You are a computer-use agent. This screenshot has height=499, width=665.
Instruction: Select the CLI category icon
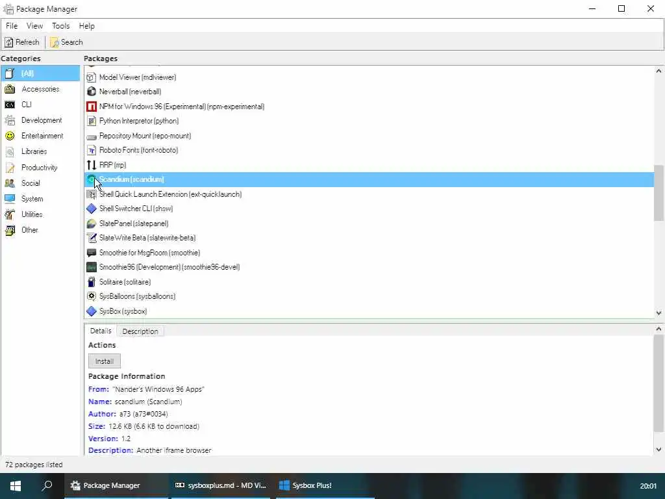(10, 105)
